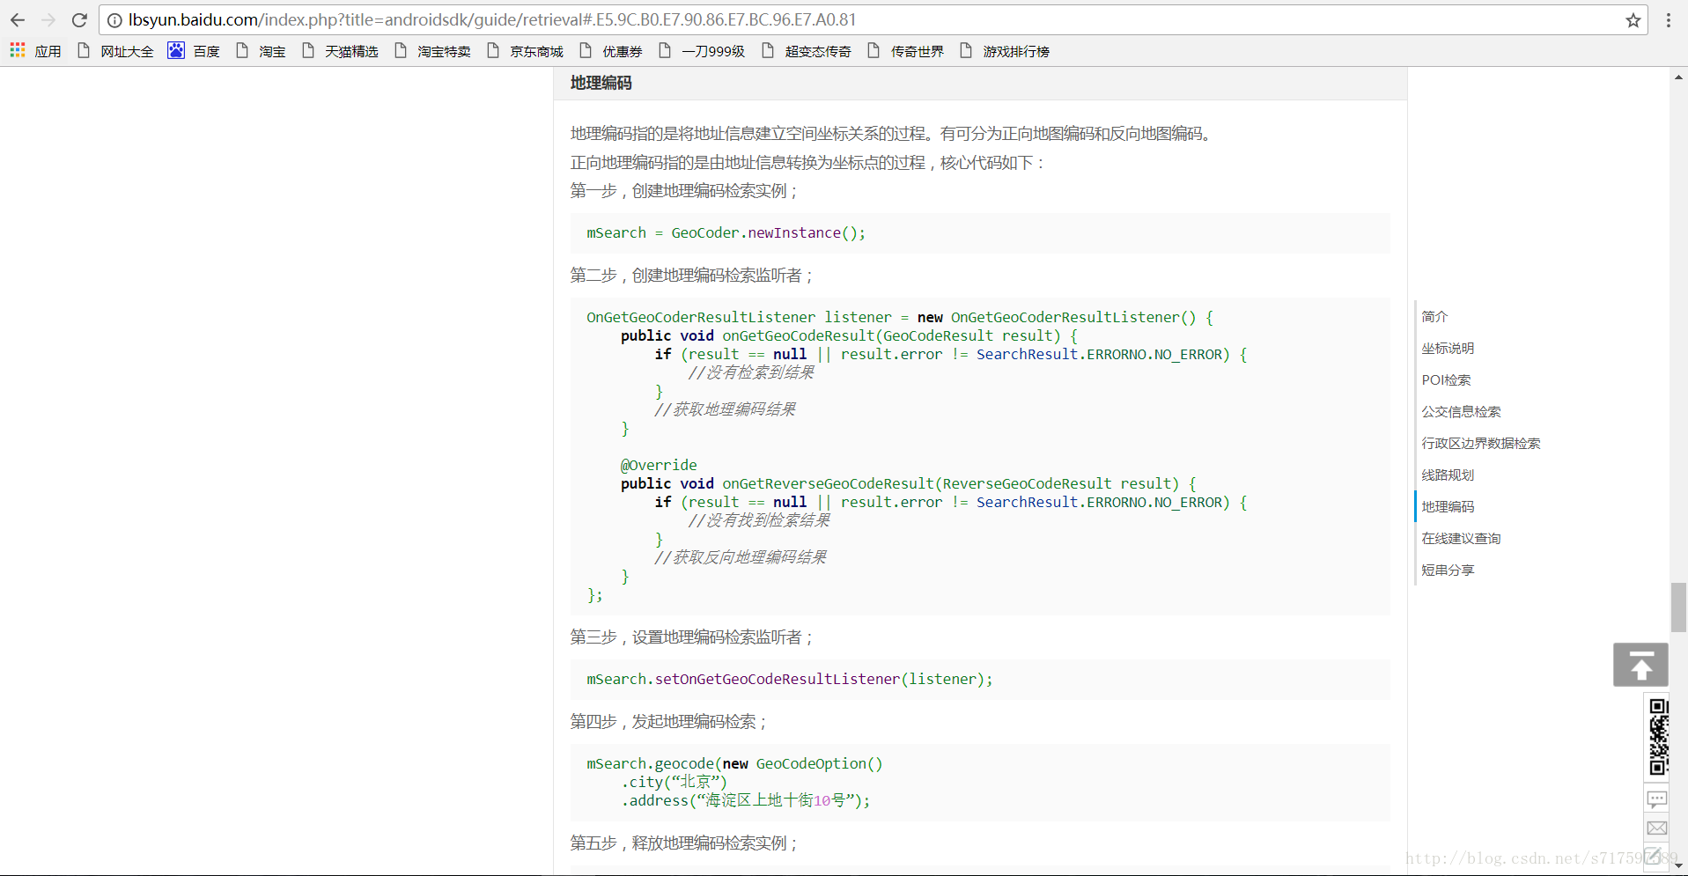Click the mSearch = GeoCoder.newInstance() code line
The image size is (1688, 876).
[x=726, y=232]
